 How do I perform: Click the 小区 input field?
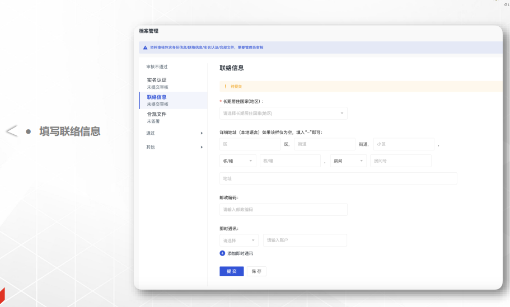pos(404,144)
